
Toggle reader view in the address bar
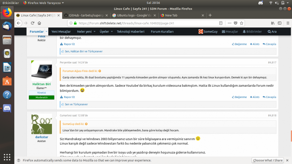[221, 23]
